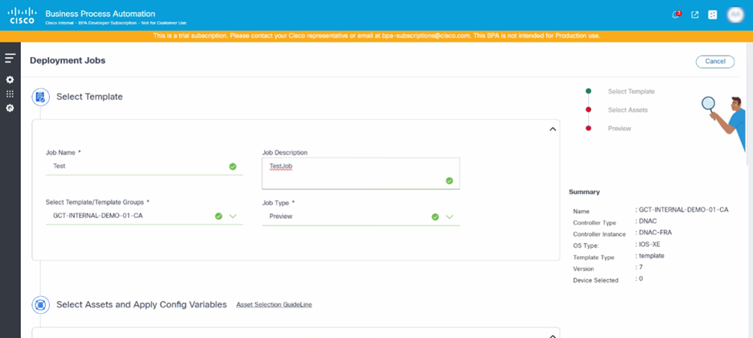Image resolution: width=753 pixels, height=338 pixels.
Task: Click the green check in template dropdown
Action: 219,216
